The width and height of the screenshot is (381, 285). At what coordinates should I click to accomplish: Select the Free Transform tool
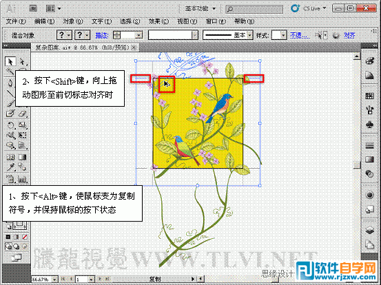tap(23, 135)
